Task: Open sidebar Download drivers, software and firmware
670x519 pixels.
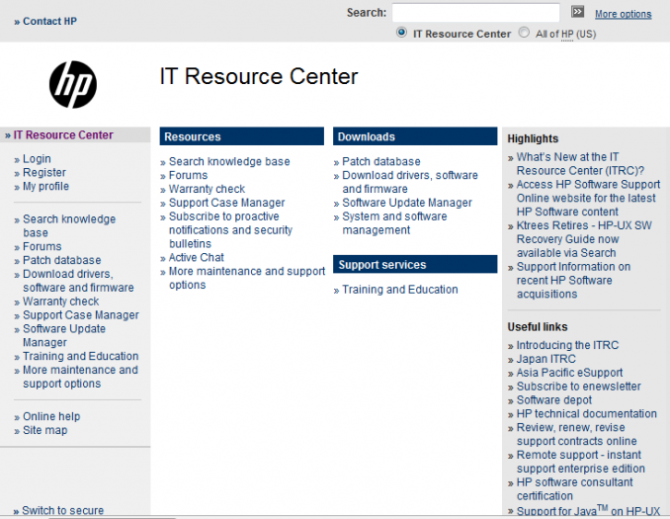Action: tap(78, 281)
